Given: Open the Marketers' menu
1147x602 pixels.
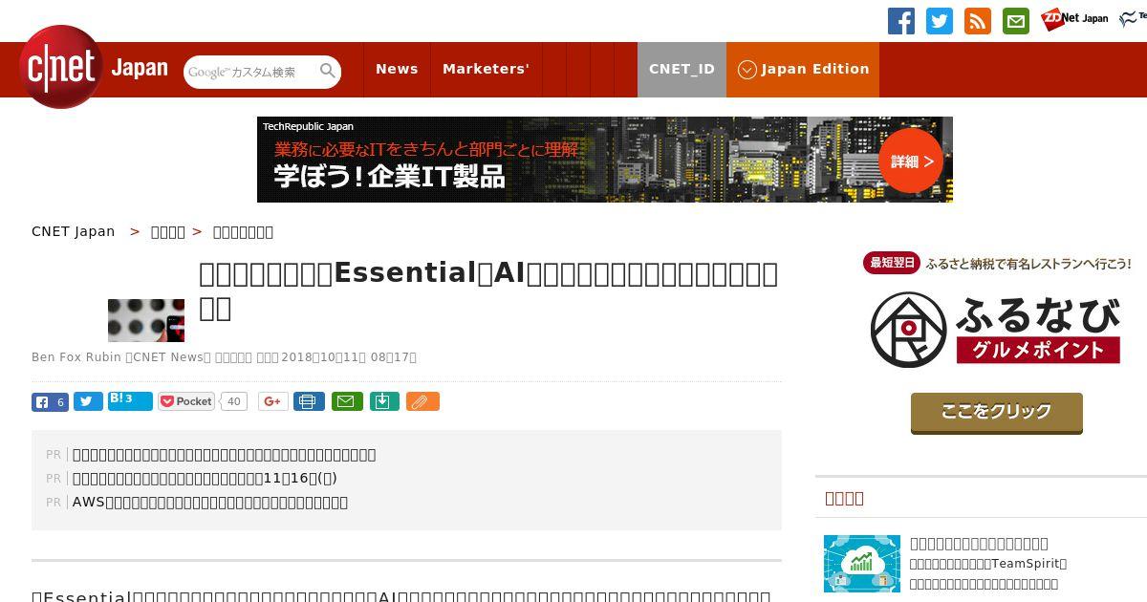Looking at the screenshot, I should click(486, 69).
